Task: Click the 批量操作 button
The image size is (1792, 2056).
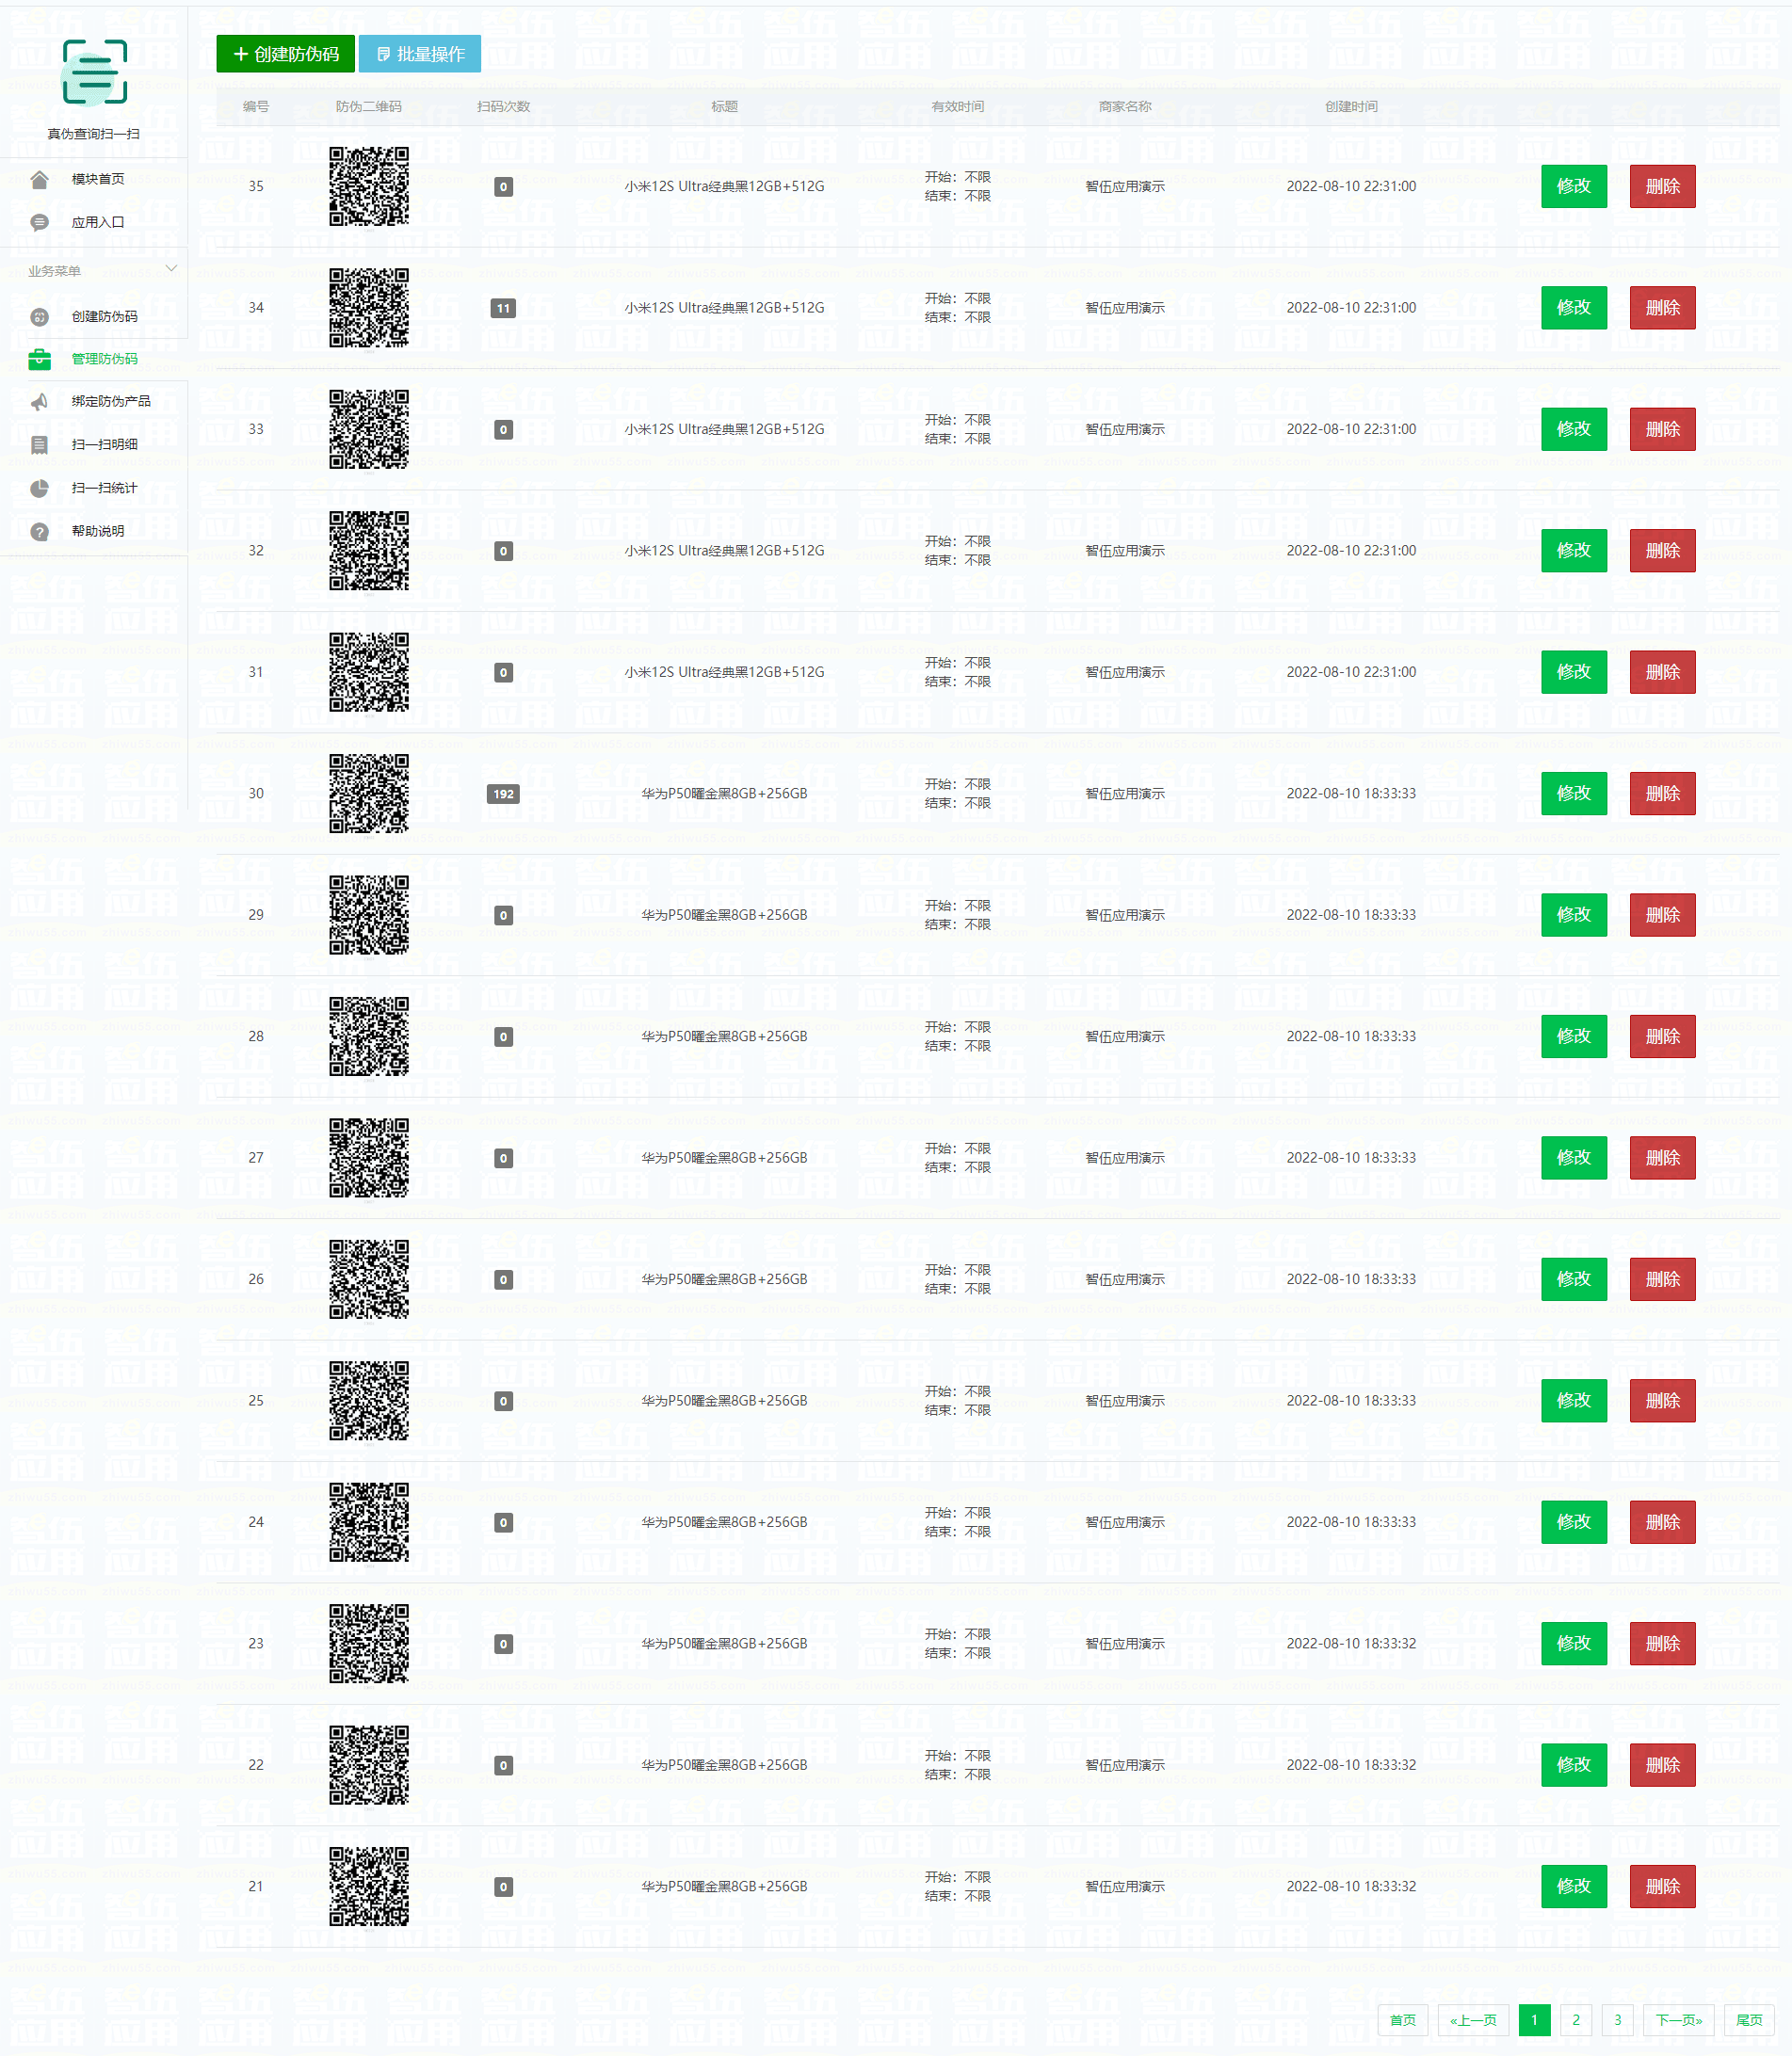Action: [x=420, y=54]
